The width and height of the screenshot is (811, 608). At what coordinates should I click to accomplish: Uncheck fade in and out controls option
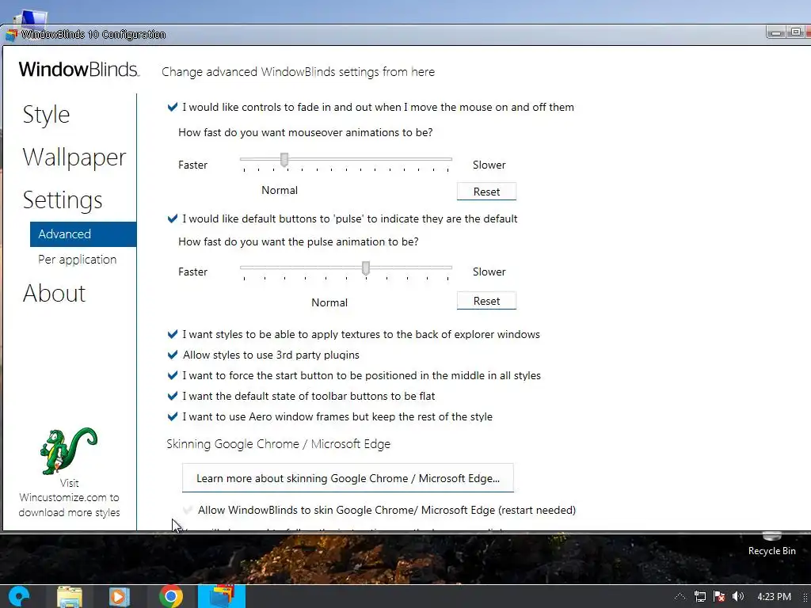pyautogui.click(x=173, y=107)
